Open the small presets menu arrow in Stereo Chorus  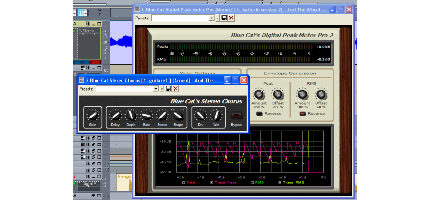tap(162, 89)
